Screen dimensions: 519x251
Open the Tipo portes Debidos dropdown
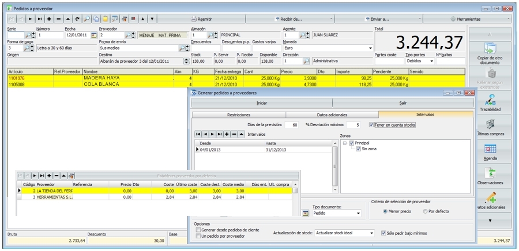point(431,61)
